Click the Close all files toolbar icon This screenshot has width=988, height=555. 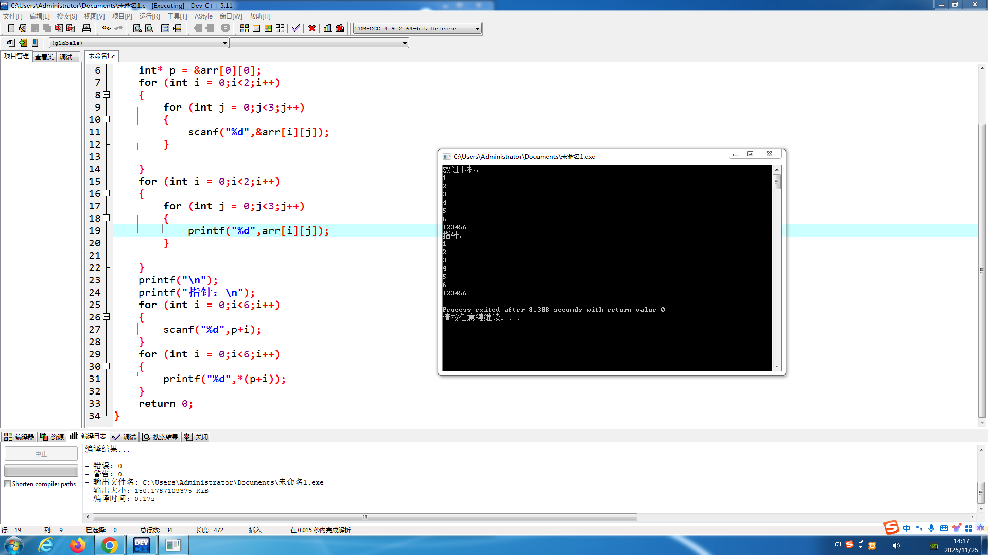[x=71, y=28]
